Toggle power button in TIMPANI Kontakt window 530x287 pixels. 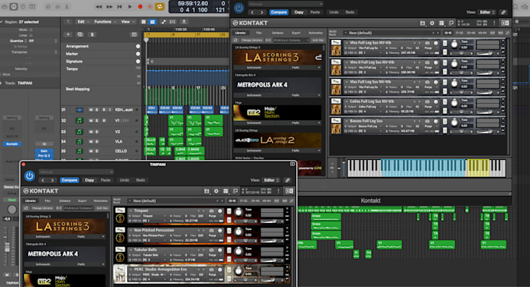pyautogui.click(x=30, y=175)
